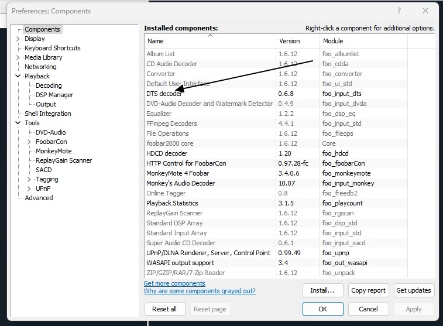Select DSP Manager in the tree
This screenshot has width=443, height=326.
pos(54,95)
